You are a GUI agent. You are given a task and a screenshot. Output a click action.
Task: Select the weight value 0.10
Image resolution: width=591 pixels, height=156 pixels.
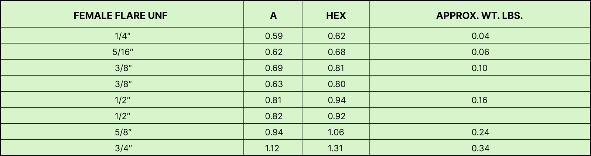(479, 68)
